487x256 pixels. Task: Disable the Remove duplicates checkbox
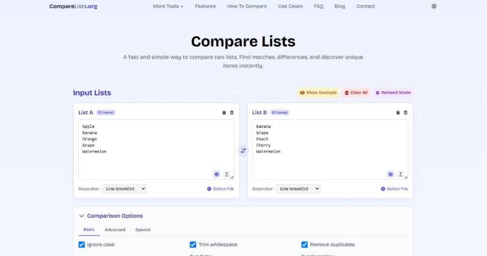pos(304,245)
